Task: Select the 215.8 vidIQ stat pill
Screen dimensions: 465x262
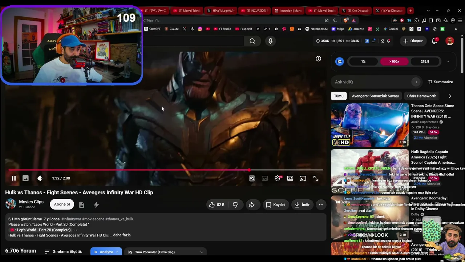Action: [x=425, y=61]
